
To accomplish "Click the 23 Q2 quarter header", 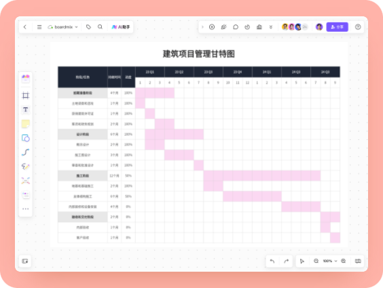I will coord(179,72).
